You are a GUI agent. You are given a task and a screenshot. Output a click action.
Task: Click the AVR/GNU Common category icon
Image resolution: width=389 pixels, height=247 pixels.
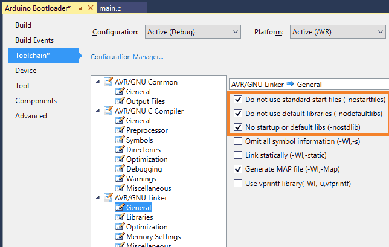point(109,82)
